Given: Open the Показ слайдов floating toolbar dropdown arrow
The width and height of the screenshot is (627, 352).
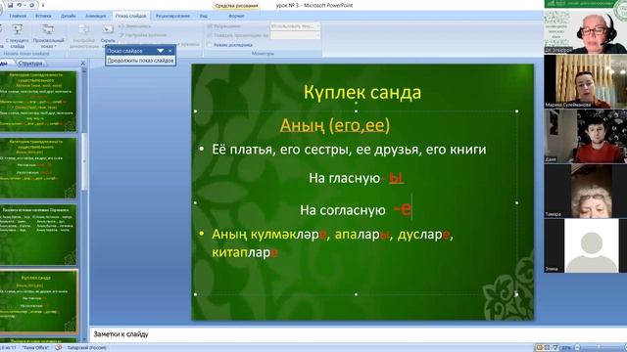Looking at the screenshot, I should [161, 51].
